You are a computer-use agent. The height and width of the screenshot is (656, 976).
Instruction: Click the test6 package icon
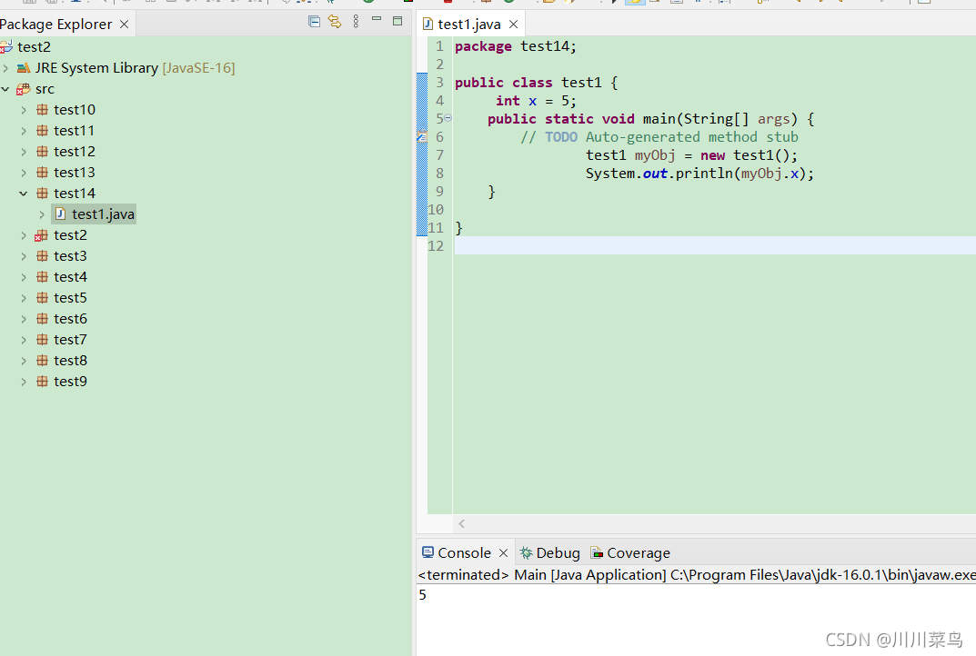click(x=42, y=319)
